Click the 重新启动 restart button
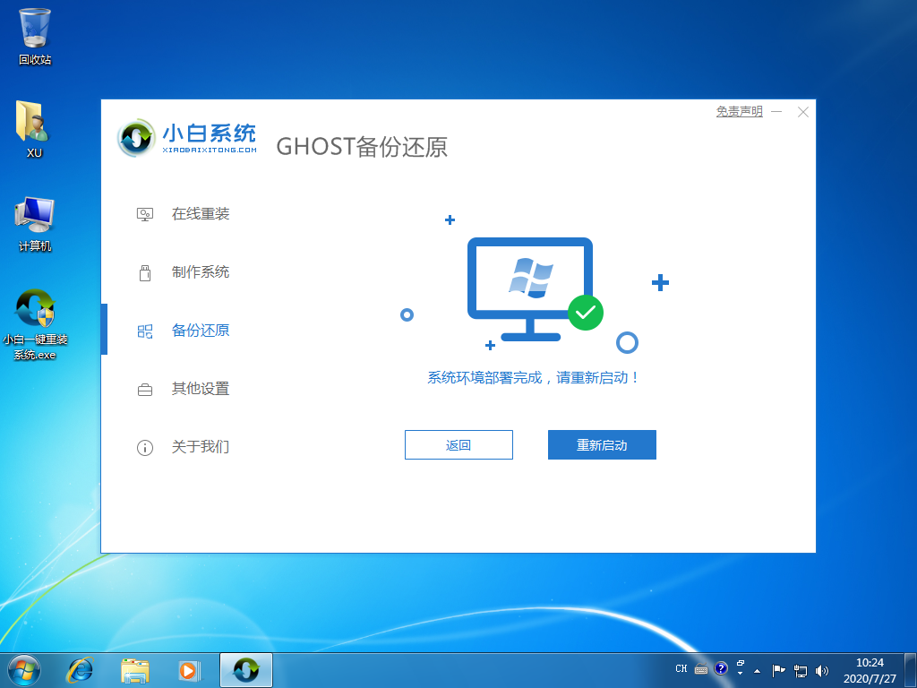 pyautogui.click(x=601, y=444)
